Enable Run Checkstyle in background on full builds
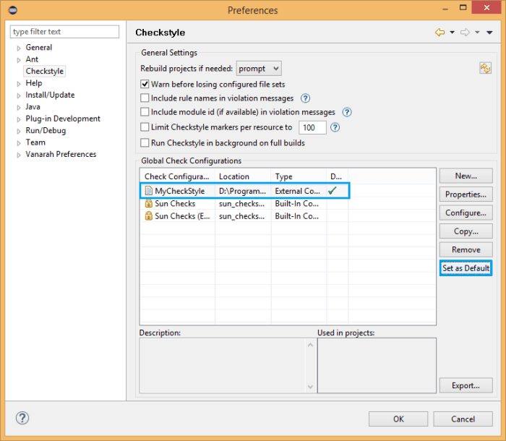The height and width of the screenshot is (441, 506). [x=145, y=142]
